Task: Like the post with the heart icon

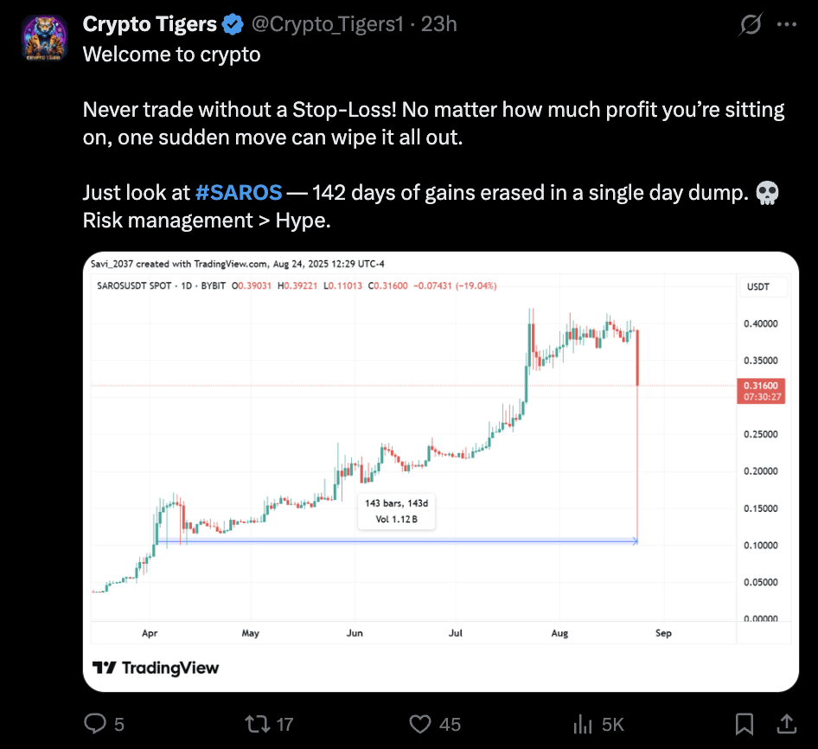Action: click(419, 724)
